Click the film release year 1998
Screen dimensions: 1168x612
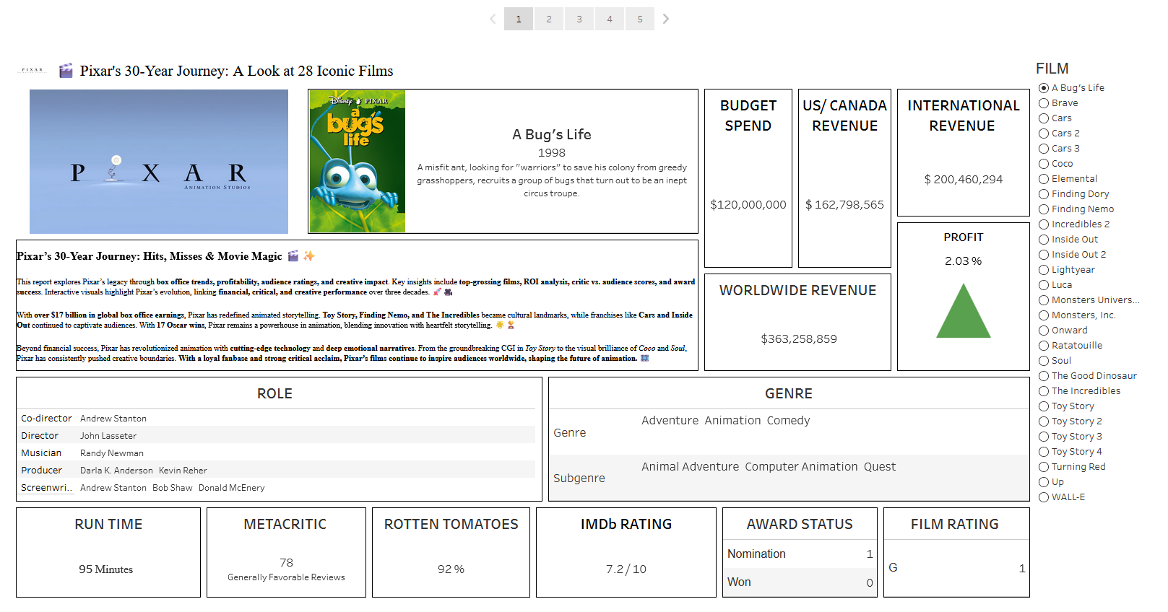552,153
